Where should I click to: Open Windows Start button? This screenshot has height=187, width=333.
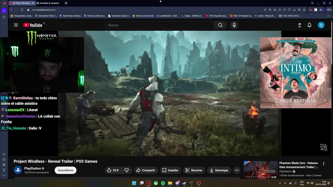click(134, 183)
